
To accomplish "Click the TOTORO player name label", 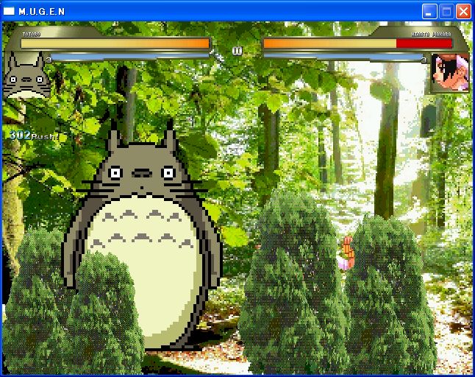I will [x=32, y=35].
